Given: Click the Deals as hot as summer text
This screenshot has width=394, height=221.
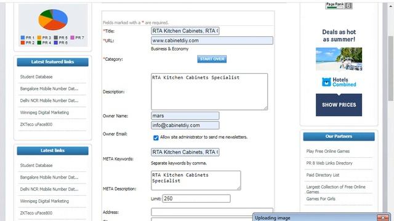Looking at the screenshot, I should [x=339, y=36].
